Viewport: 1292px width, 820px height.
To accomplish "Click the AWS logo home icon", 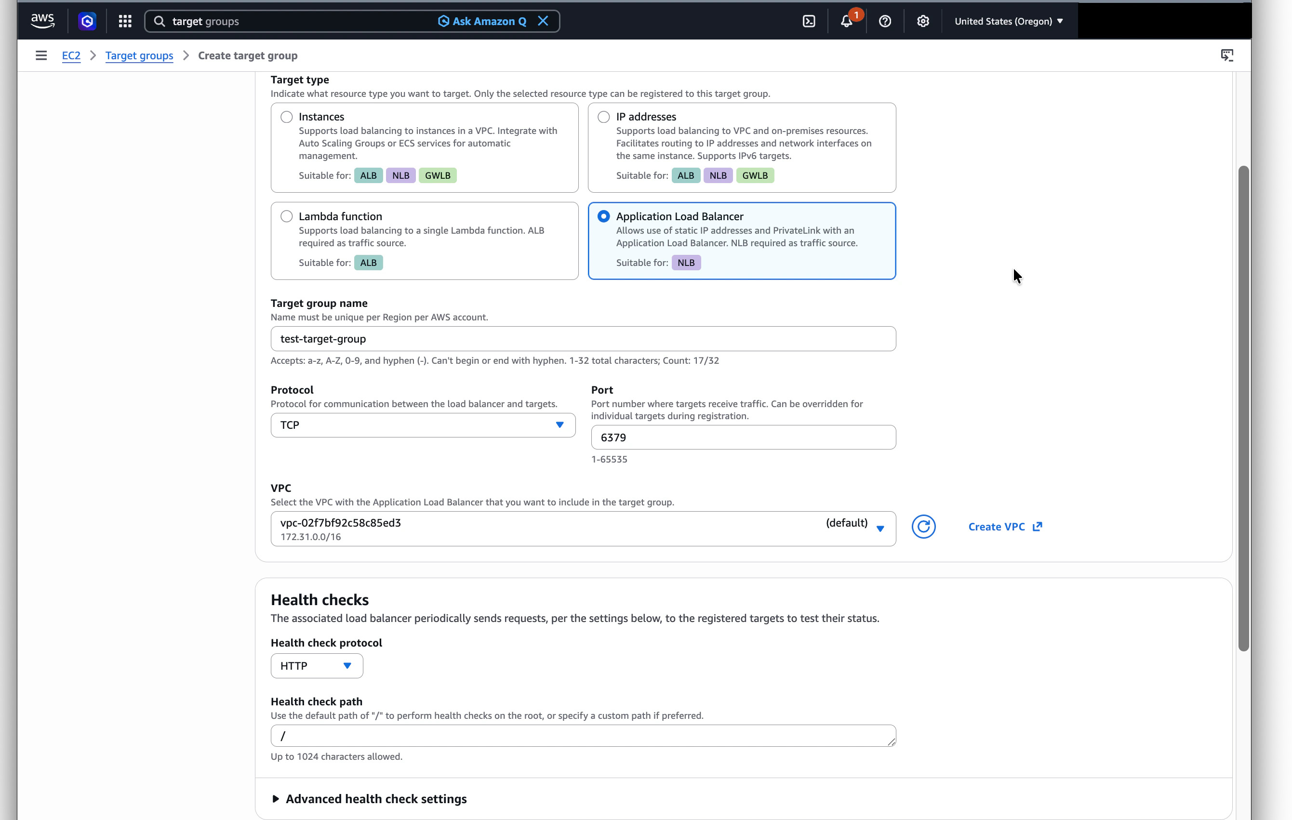I will (x=42, y=21).
